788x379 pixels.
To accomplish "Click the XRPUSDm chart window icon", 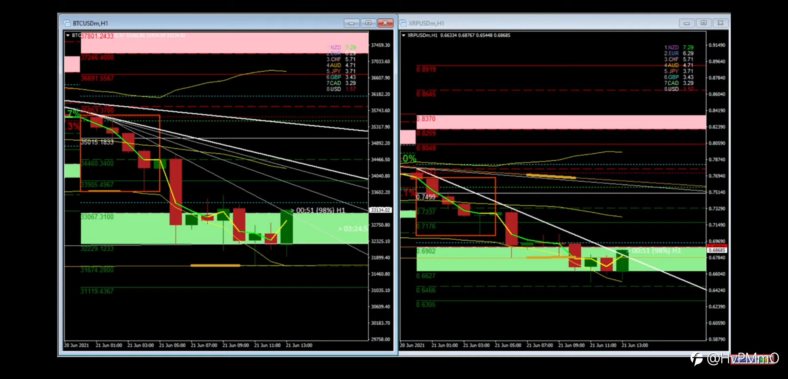I will (403, 23).
